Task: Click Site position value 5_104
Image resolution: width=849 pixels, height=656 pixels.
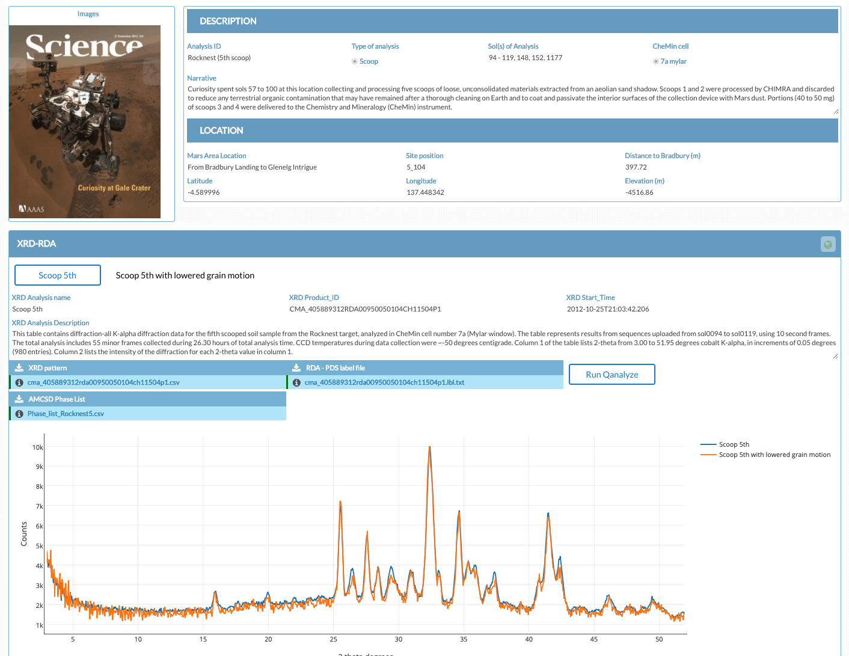Action: point(416,167)
